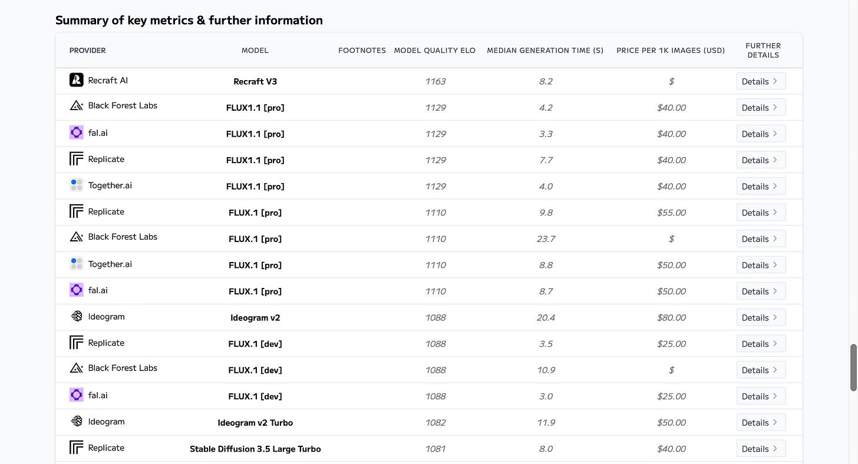This screenshot has width=858, height=464.
Task: Click Ideogram logo in the Ideogram v2 row
Action: tap(76, 316)
